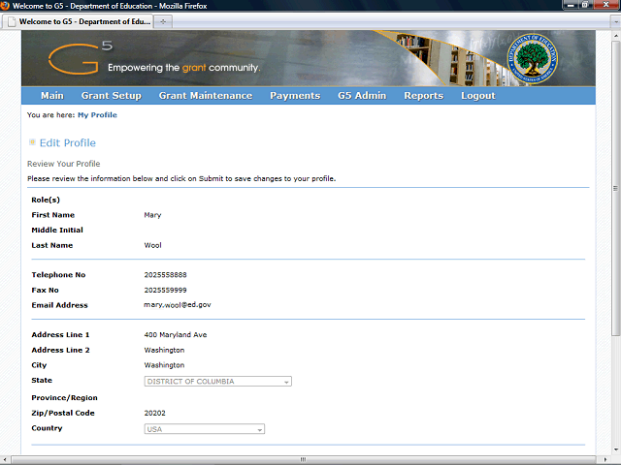Open the Payments menu
Viewport: 621px width, 465px height.
coord(295,96)
